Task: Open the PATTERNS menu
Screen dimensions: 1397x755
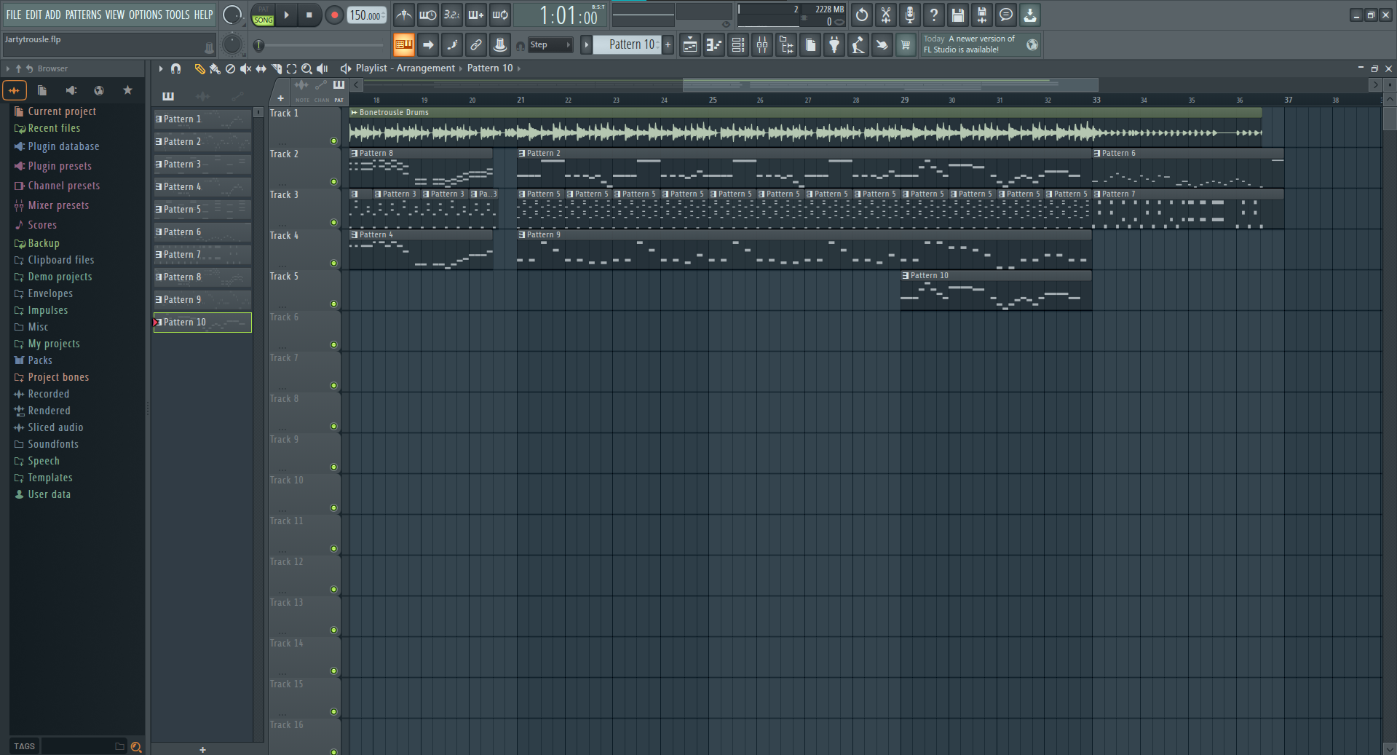Action: pyautogui.click(x=83, y=15)
